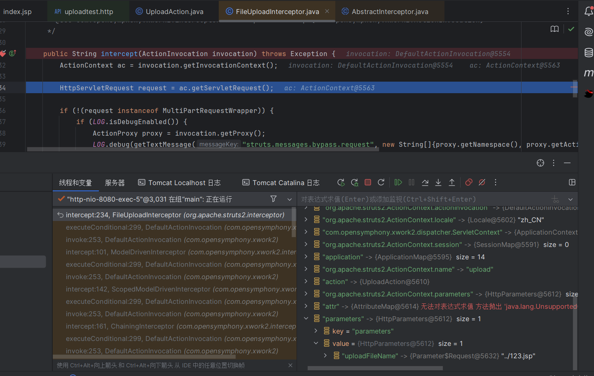Screen dimensions: 594x376
Task: Click the thread filter funnel icon
Action: click(274, 199)
